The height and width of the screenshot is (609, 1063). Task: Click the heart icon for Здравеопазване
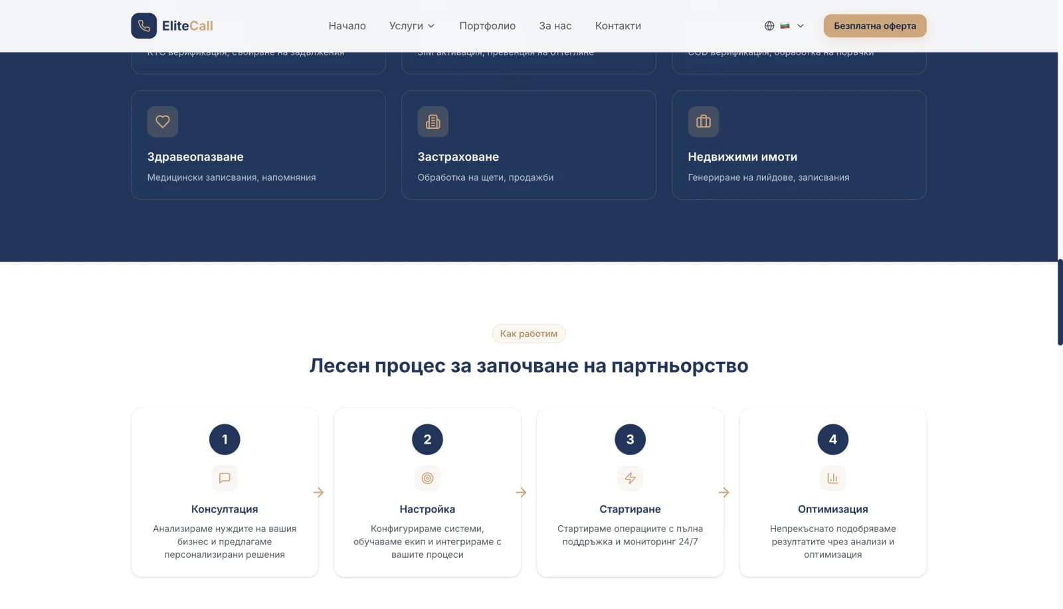pos(163,122)
